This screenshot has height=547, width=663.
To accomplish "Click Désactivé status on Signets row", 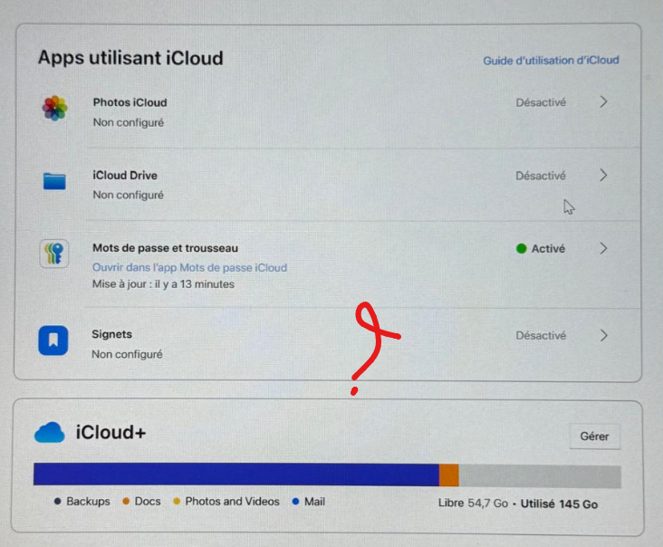I will 541,336.
